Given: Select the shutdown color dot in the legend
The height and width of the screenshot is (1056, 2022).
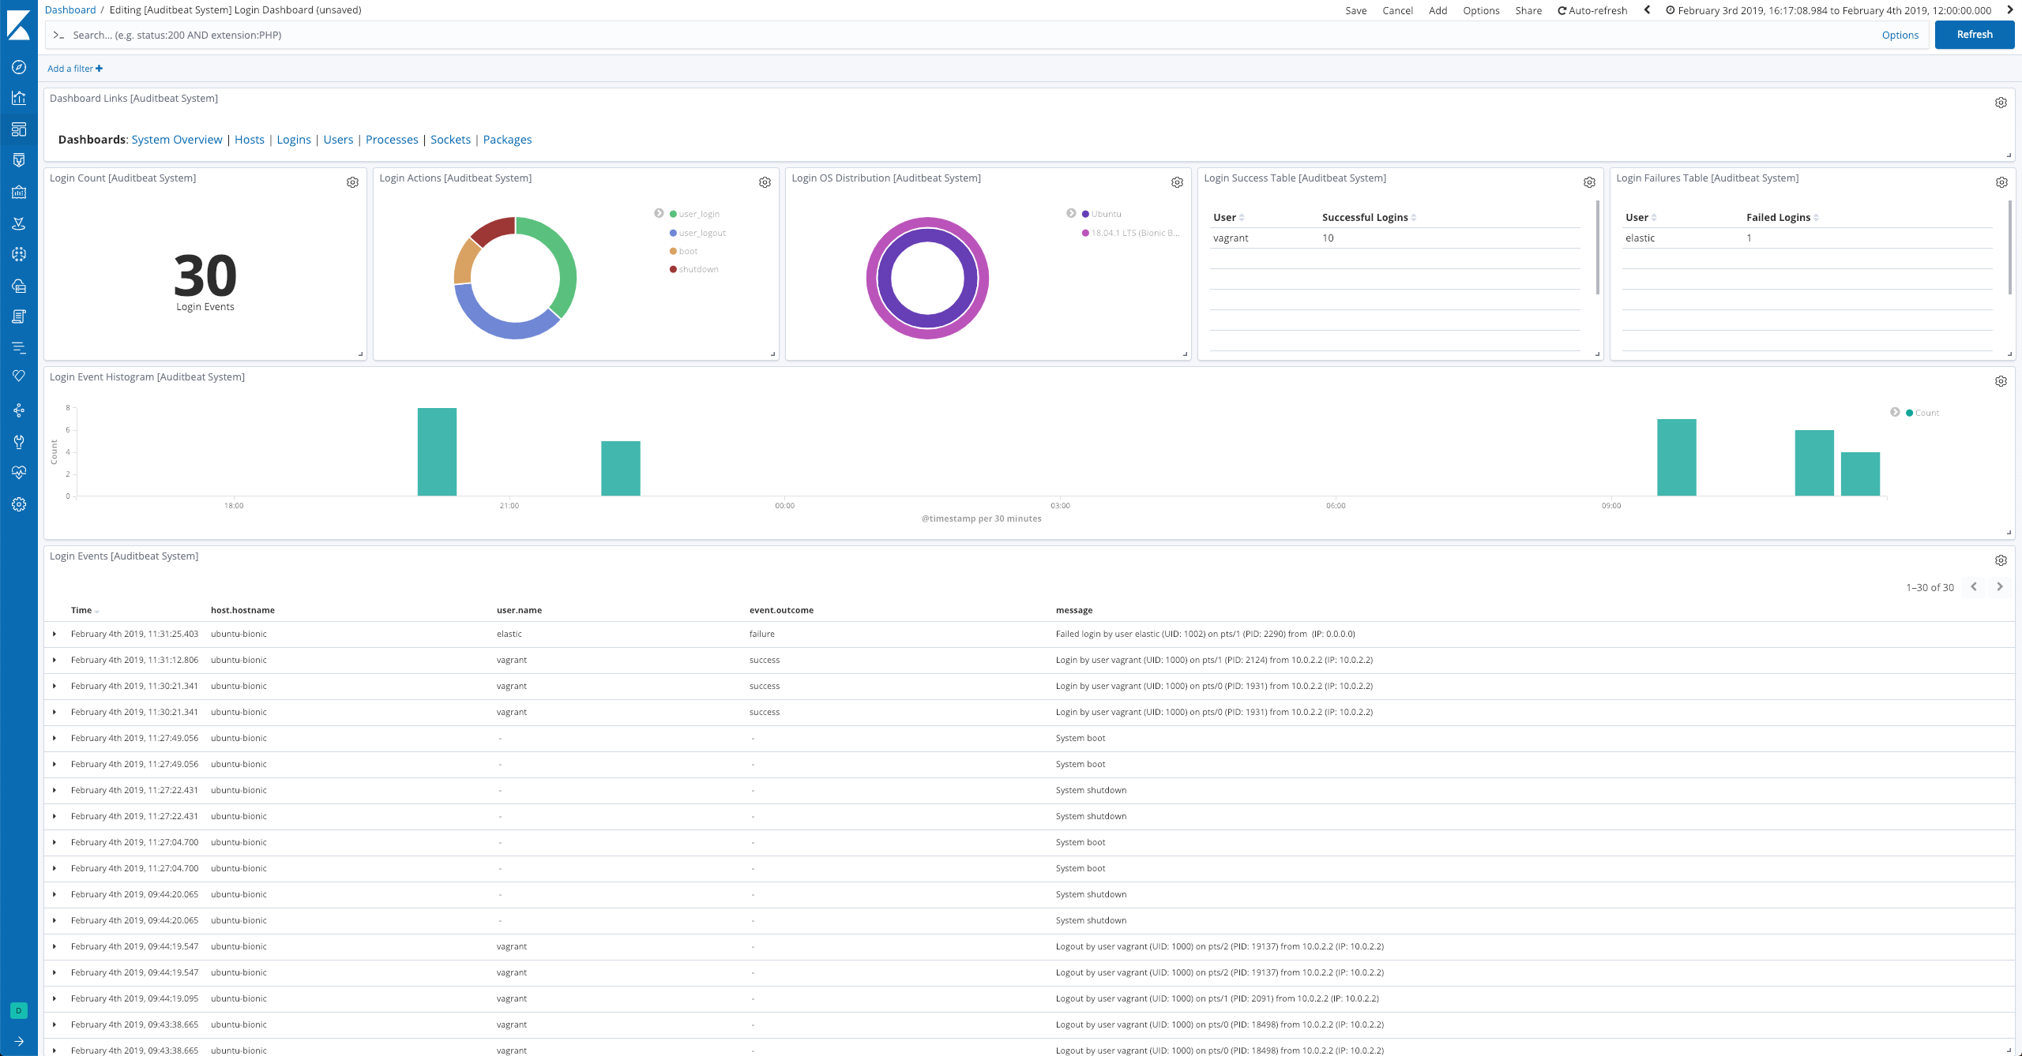Looking at the screenshot, I should pyautogui.click(x=674, y=269).
